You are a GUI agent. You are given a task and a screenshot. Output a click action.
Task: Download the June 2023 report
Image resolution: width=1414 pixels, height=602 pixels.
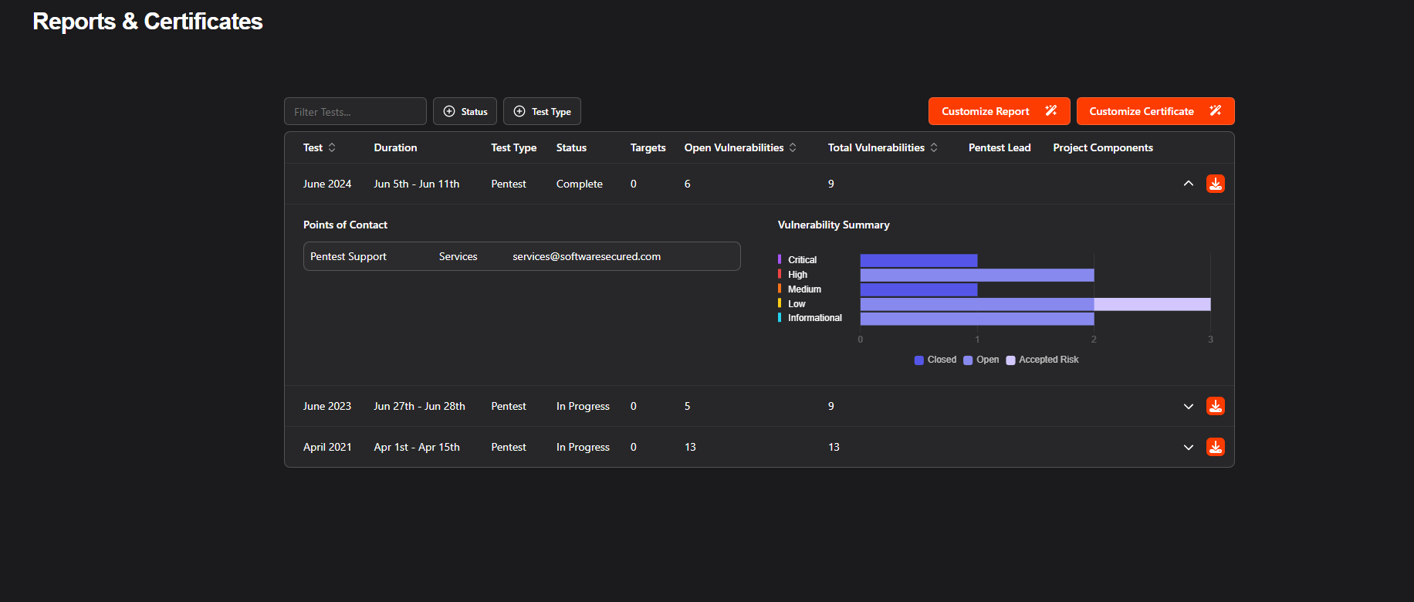[x=1215, y=406]
